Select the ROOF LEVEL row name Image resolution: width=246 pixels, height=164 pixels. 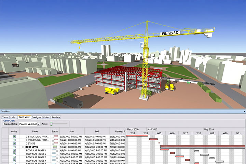[32, 147]
